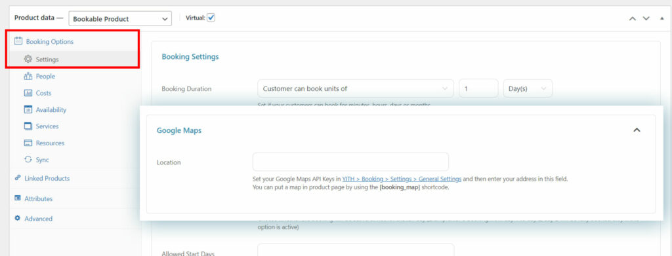This screenshot has width=672, height=256.
Task: Open the Product data type dropdown
Action: tap(120, 19)
